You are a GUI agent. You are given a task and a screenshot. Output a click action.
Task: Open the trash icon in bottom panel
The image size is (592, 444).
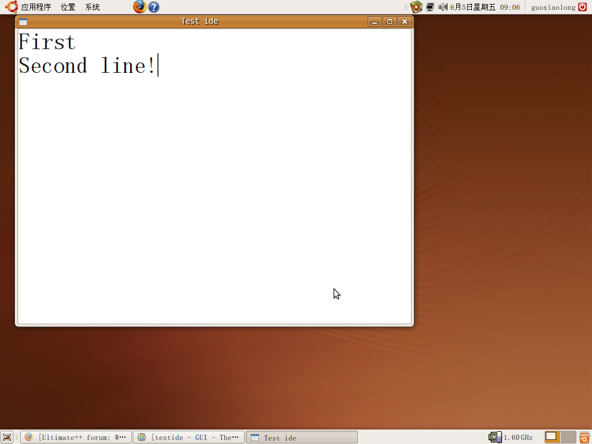coord(584,437)
